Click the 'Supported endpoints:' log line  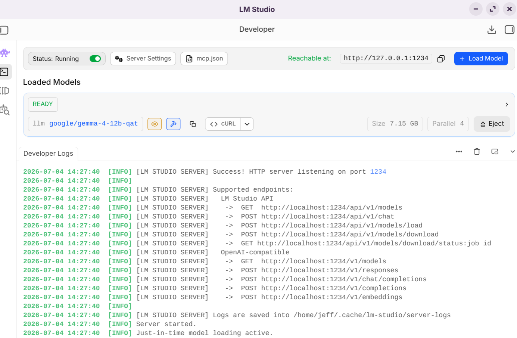click(x=158, y=190)
